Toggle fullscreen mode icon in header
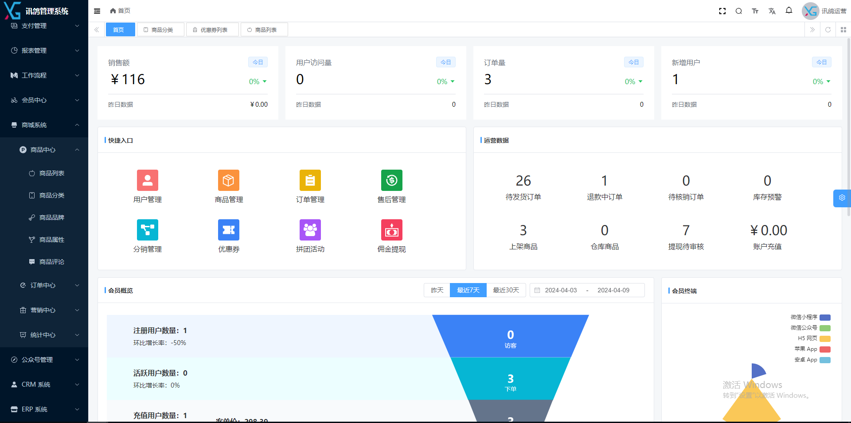This screenshot has width=851, height=423. 722,11
